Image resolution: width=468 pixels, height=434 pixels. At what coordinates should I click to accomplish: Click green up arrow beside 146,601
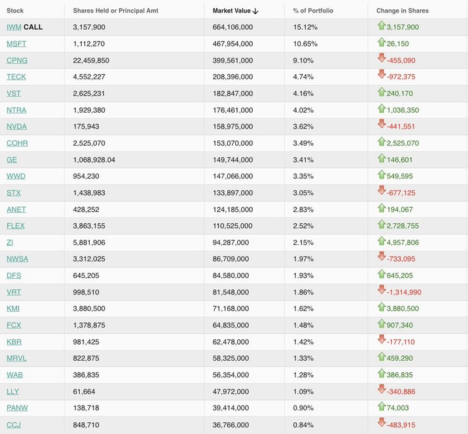381,158
